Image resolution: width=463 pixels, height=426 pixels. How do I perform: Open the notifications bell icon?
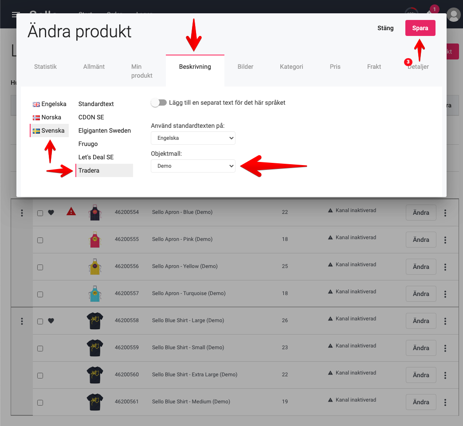(429, 12)
